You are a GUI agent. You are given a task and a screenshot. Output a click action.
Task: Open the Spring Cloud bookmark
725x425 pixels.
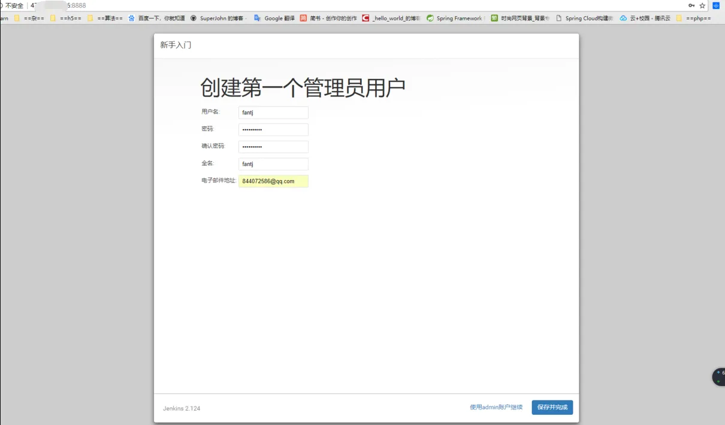[x=585, y=19]
